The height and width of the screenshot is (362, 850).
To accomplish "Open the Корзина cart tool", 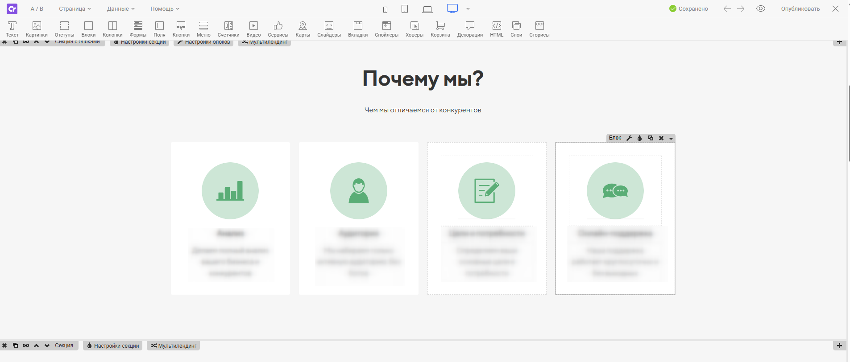I will pos(440,29).
